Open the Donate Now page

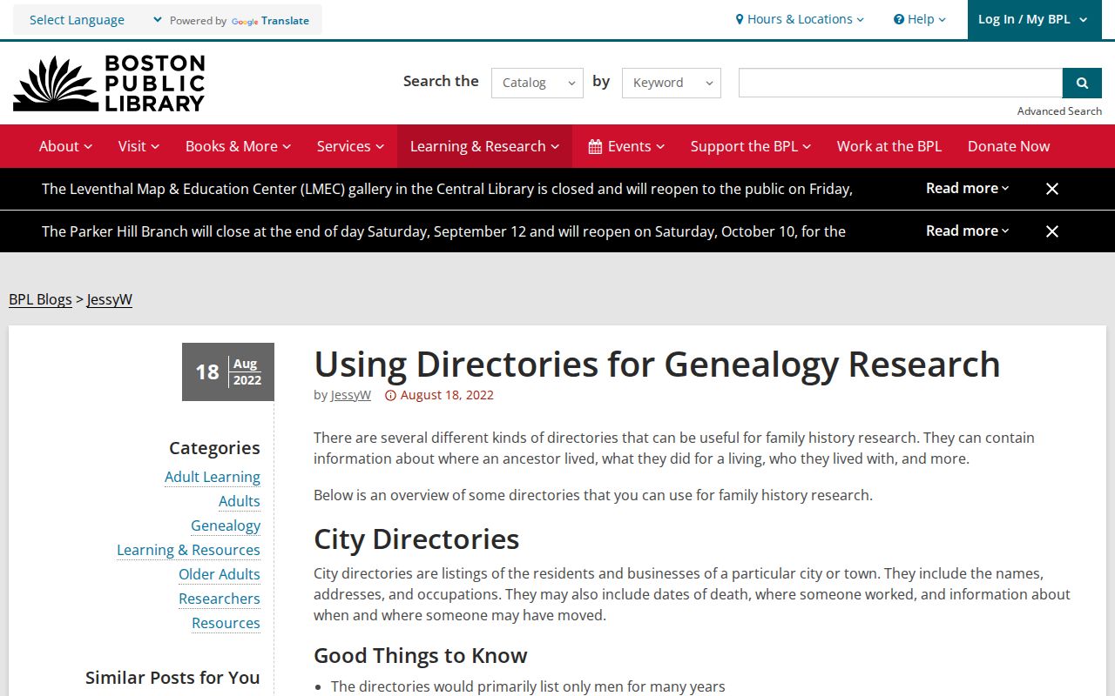coord(1009,146)
